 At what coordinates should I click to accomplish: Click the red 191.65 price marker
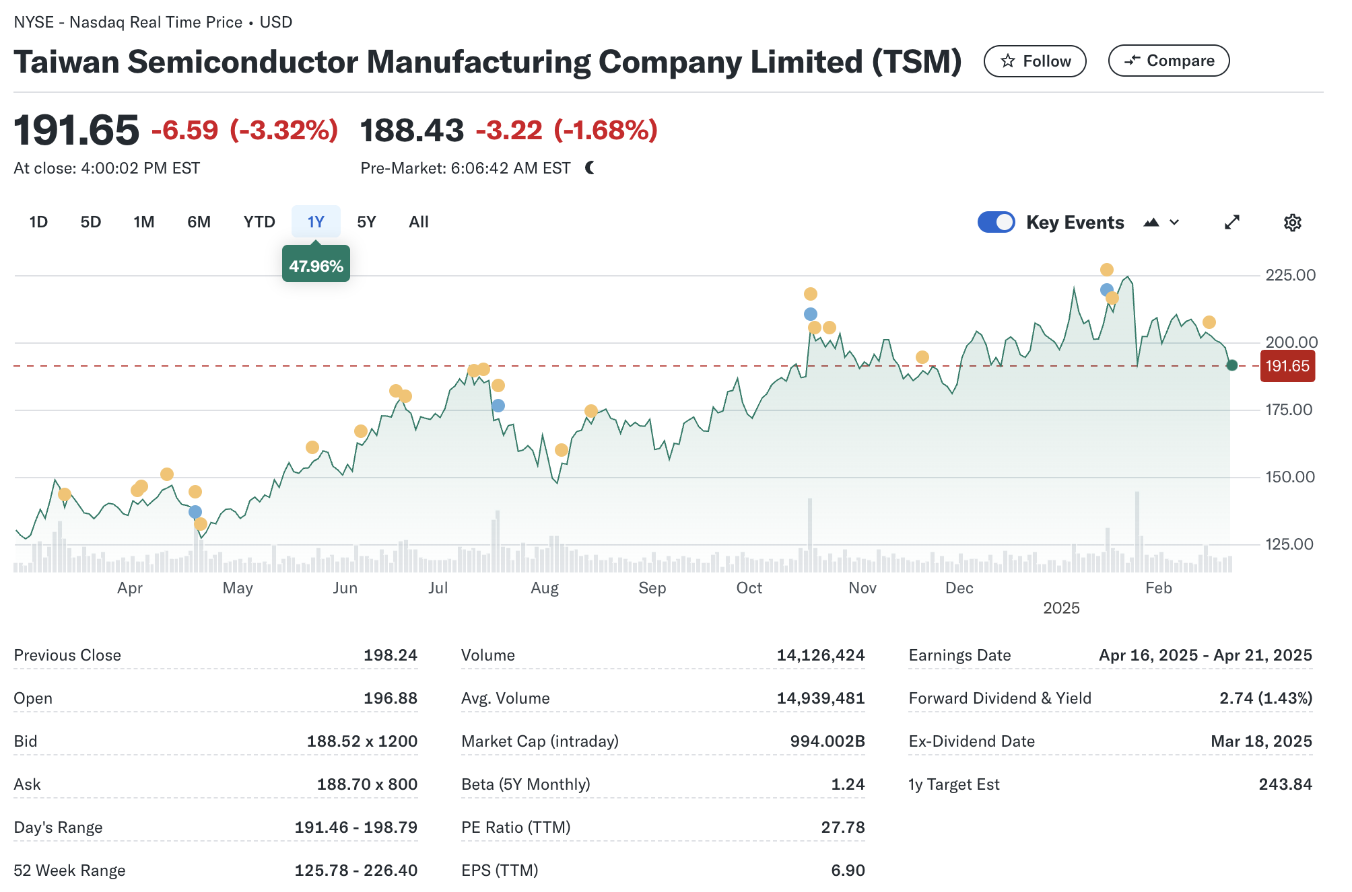tap(1287, 366)
